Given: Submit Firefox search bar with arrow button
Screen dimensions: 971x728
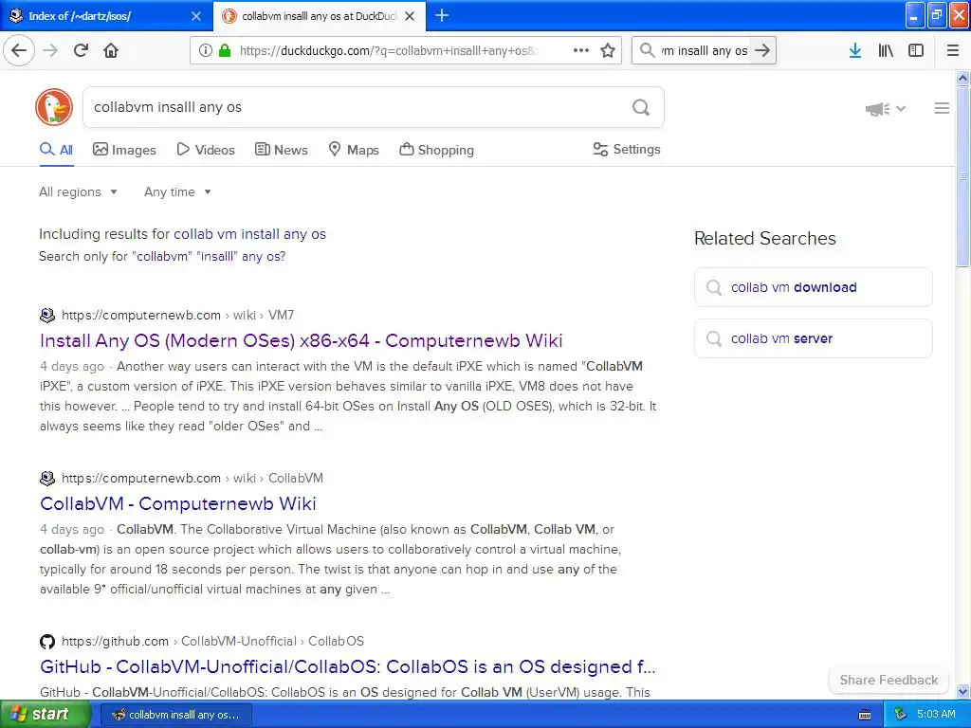Looking at the screenshot, I should pos(763,50).
